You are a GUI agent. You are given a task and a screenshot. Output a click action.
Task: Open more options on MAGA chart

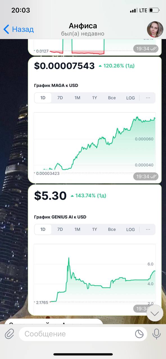(x=148, y=98)
